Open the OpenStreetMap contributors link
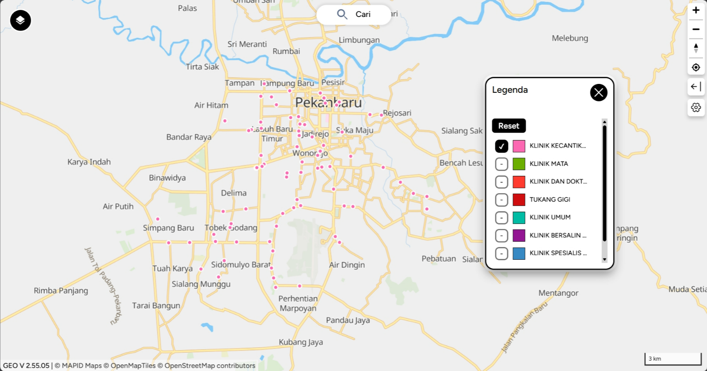This screenshot has height=371, width=707. click(x=210, y=365)
